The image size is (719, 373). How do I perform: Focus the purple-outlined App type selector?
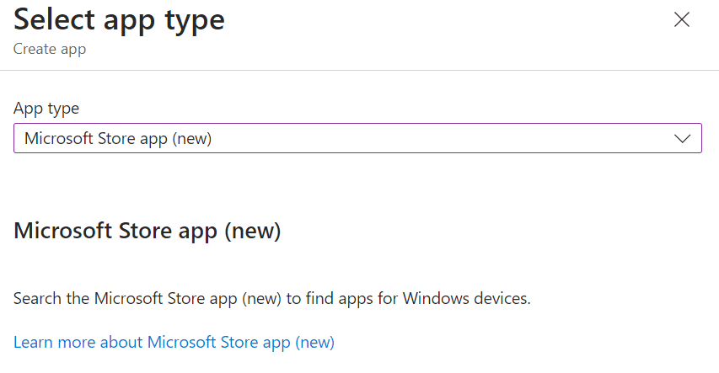tap(357, 138)
